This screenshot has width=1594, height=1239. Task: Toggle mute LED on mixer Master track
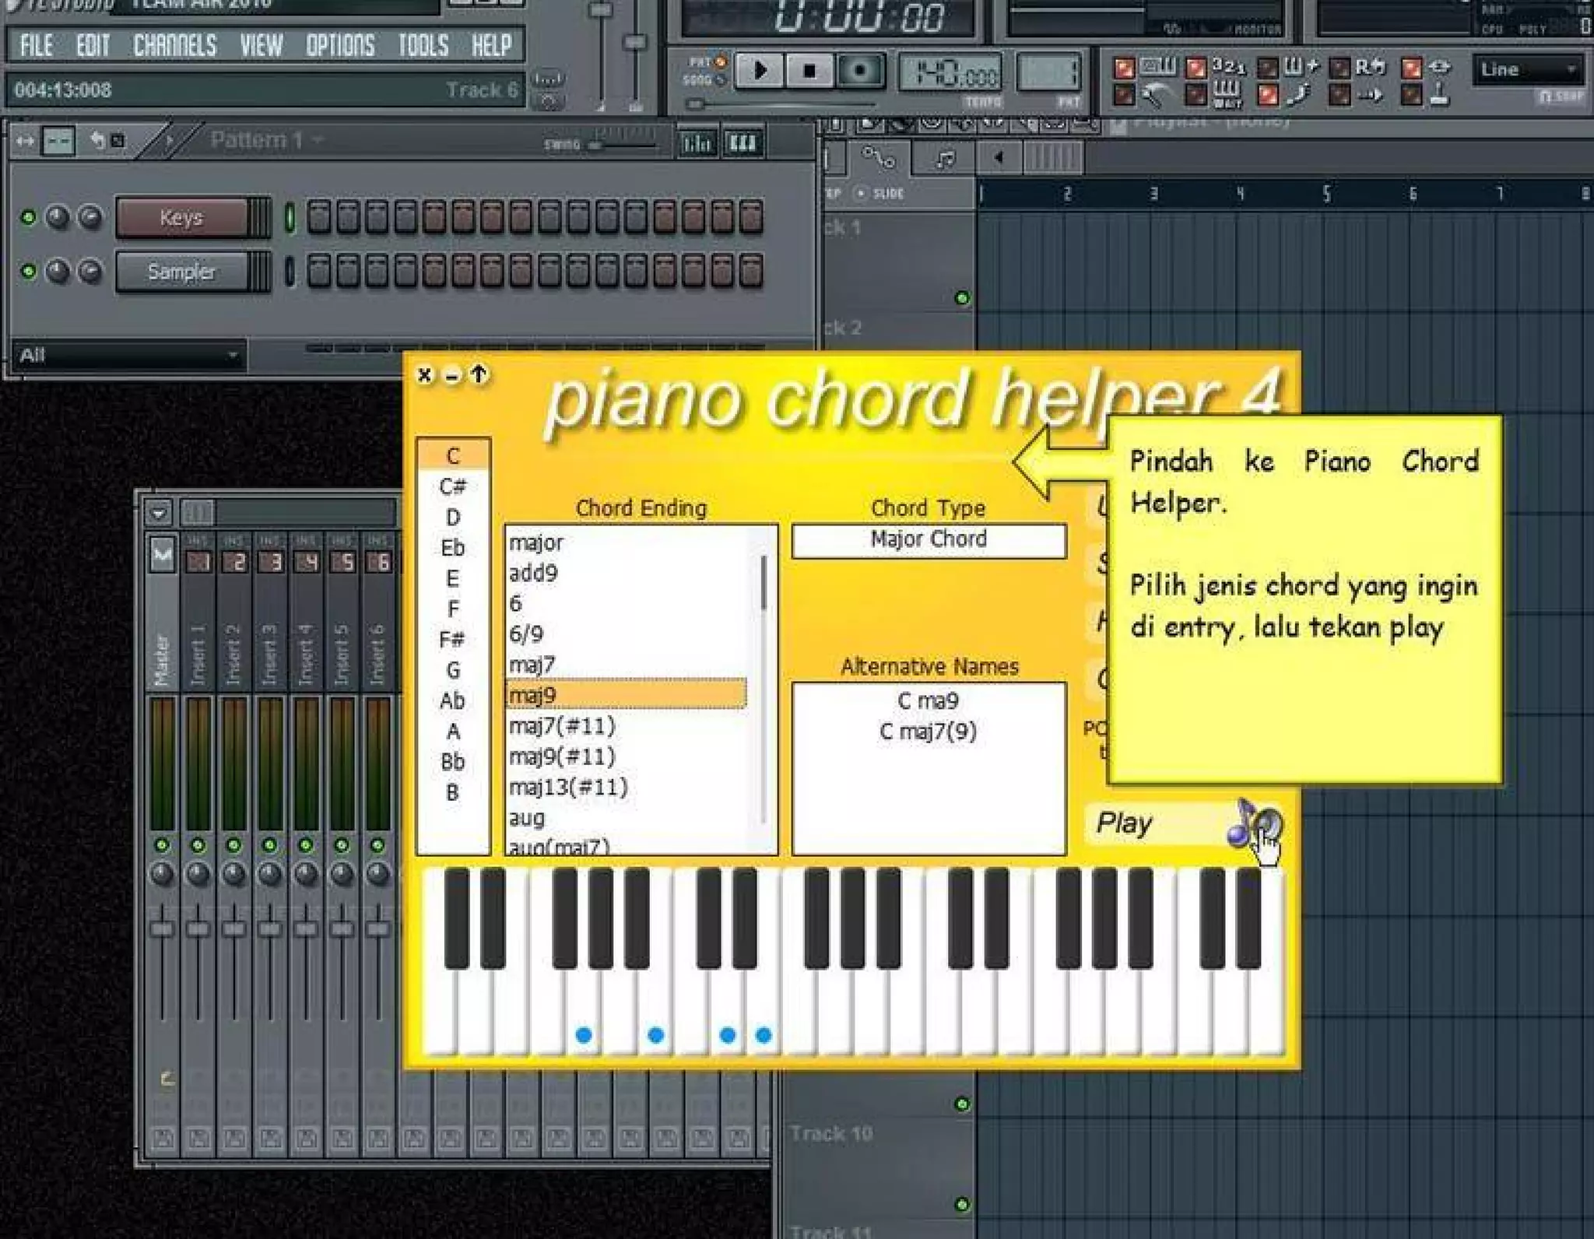(162, 845)
